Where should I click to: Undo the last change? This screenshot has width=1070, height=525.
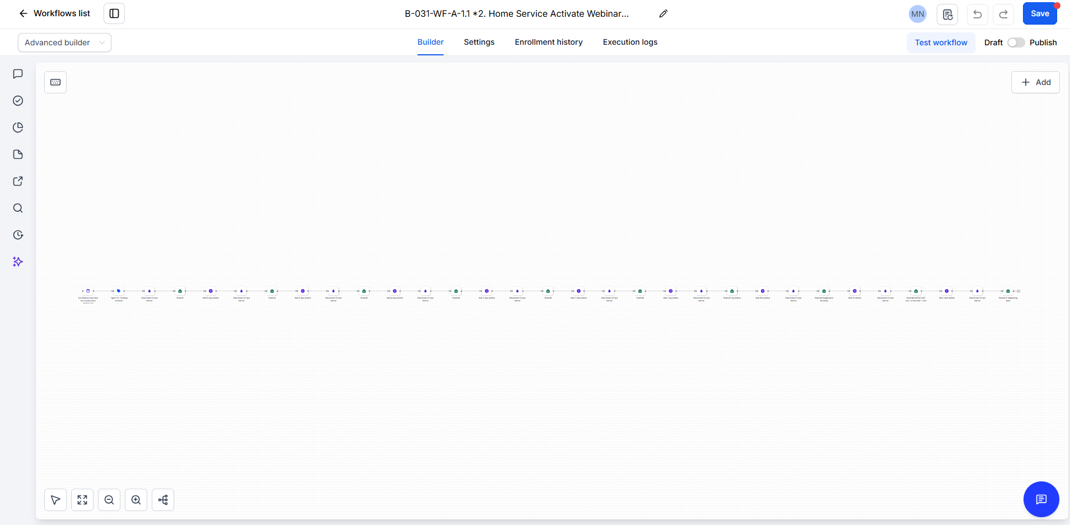tap(978, 14)
